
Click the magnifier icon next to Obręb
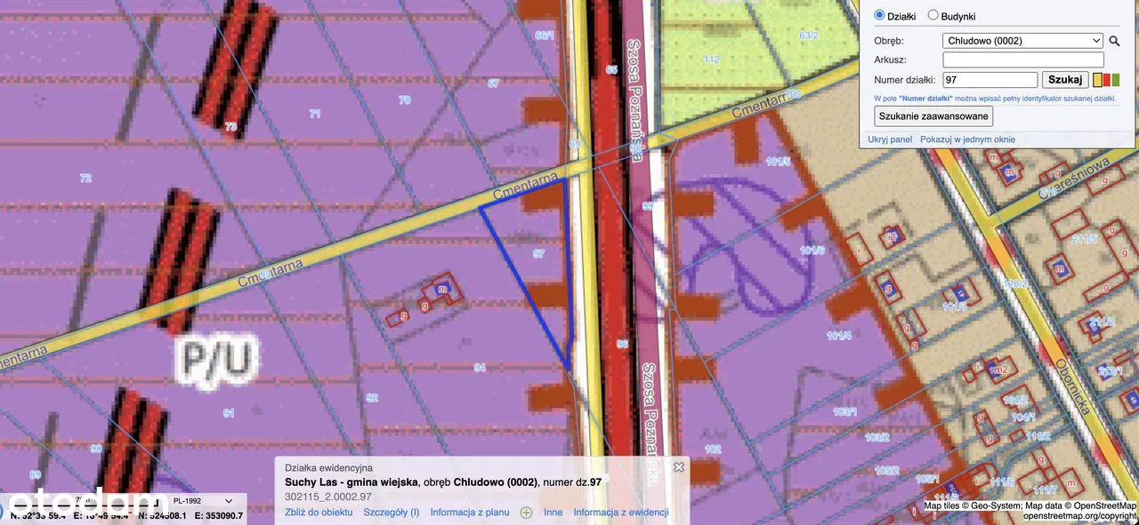coord(1114,41)
